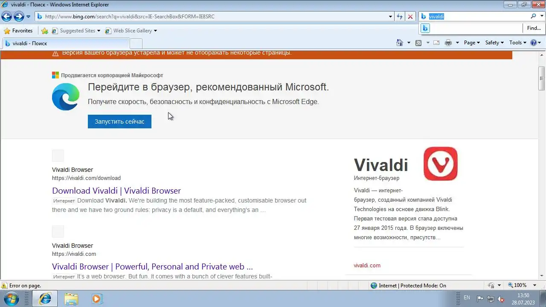Click the RSS Feeds icon
546x307 pixels.
pyautogui.click(x=418, y=43)
